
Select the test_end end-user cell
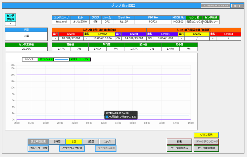61,22
